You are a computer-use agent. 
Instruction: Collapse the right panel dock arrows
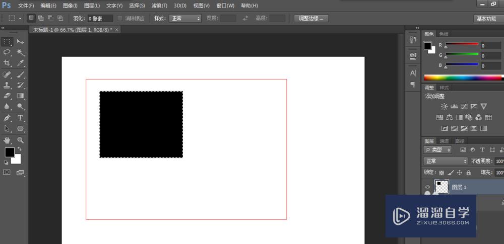tap(417, 28)
